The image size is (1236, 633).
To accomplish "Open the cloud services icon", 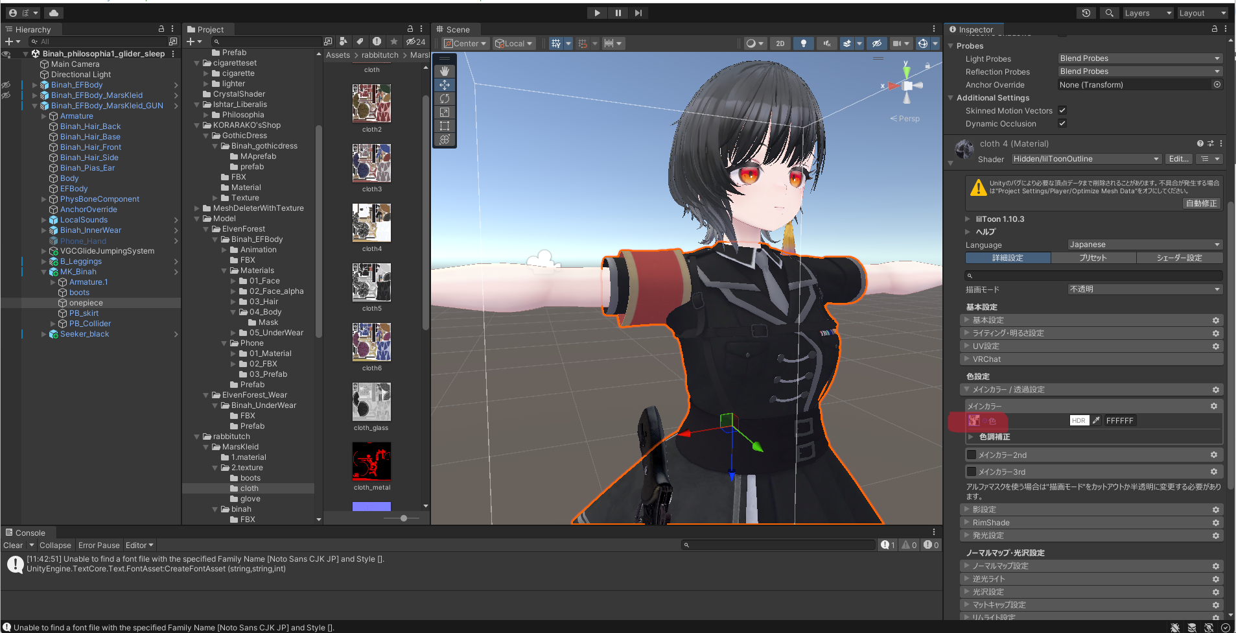I will click(53, 13).
